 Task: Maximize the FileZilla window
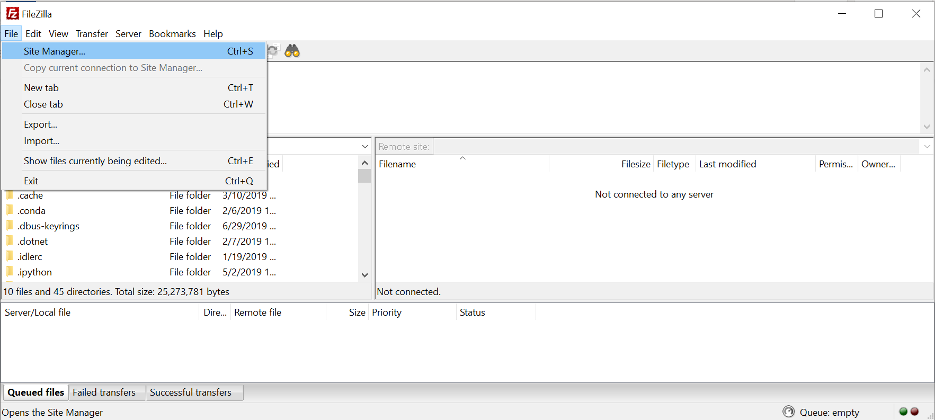pos(878,14)
